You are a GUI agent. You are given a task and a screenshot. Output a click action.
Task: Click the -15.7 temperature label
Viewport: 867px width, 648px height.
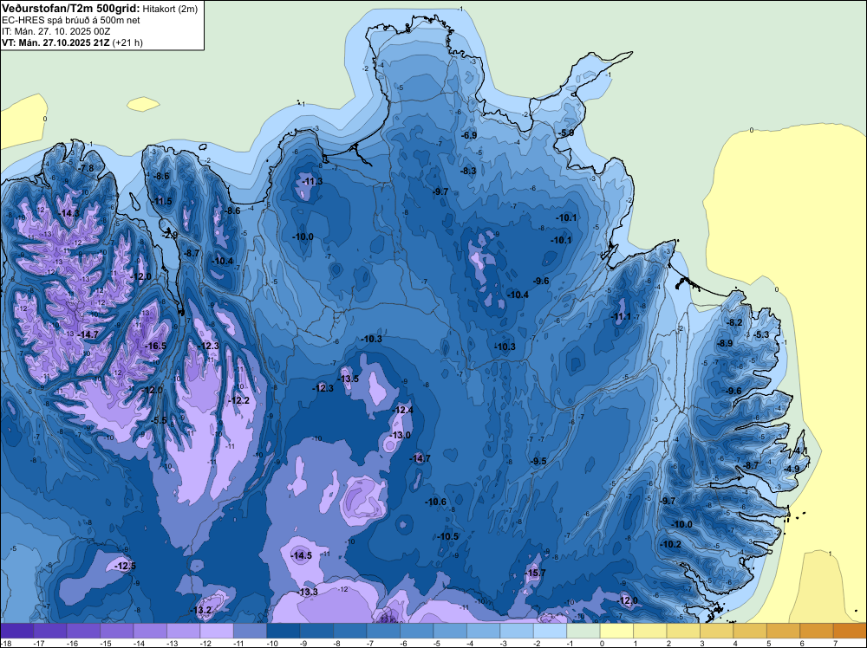tap(535, 573)
